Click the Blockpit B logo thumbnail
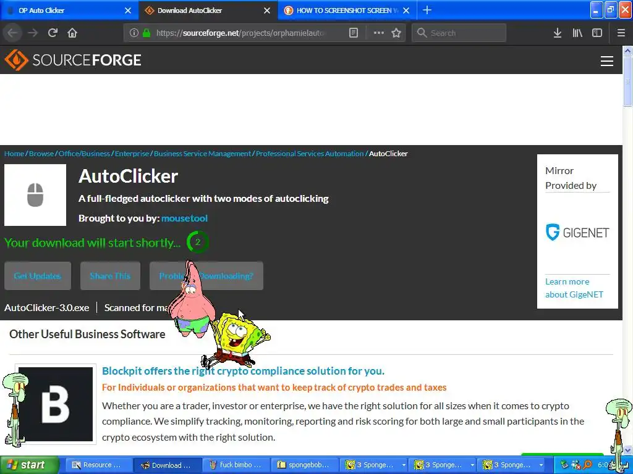The image size is (633, 474). pos(56,404)
